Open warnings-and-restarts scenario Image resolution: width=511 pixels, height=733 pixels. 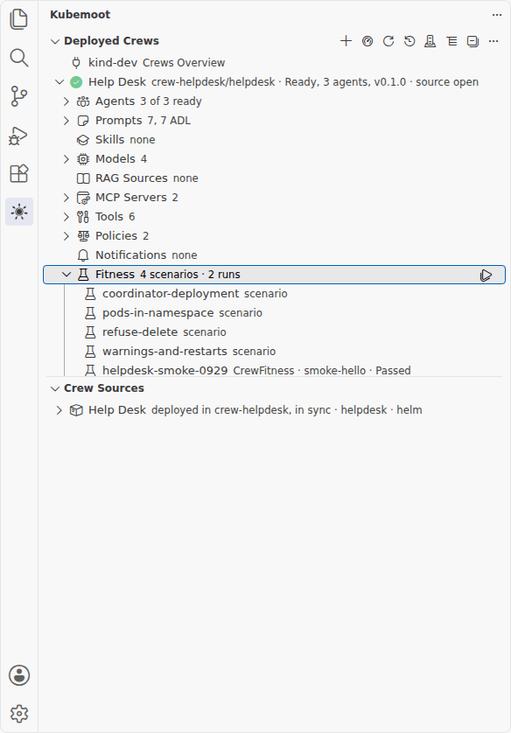click(274, 351)
